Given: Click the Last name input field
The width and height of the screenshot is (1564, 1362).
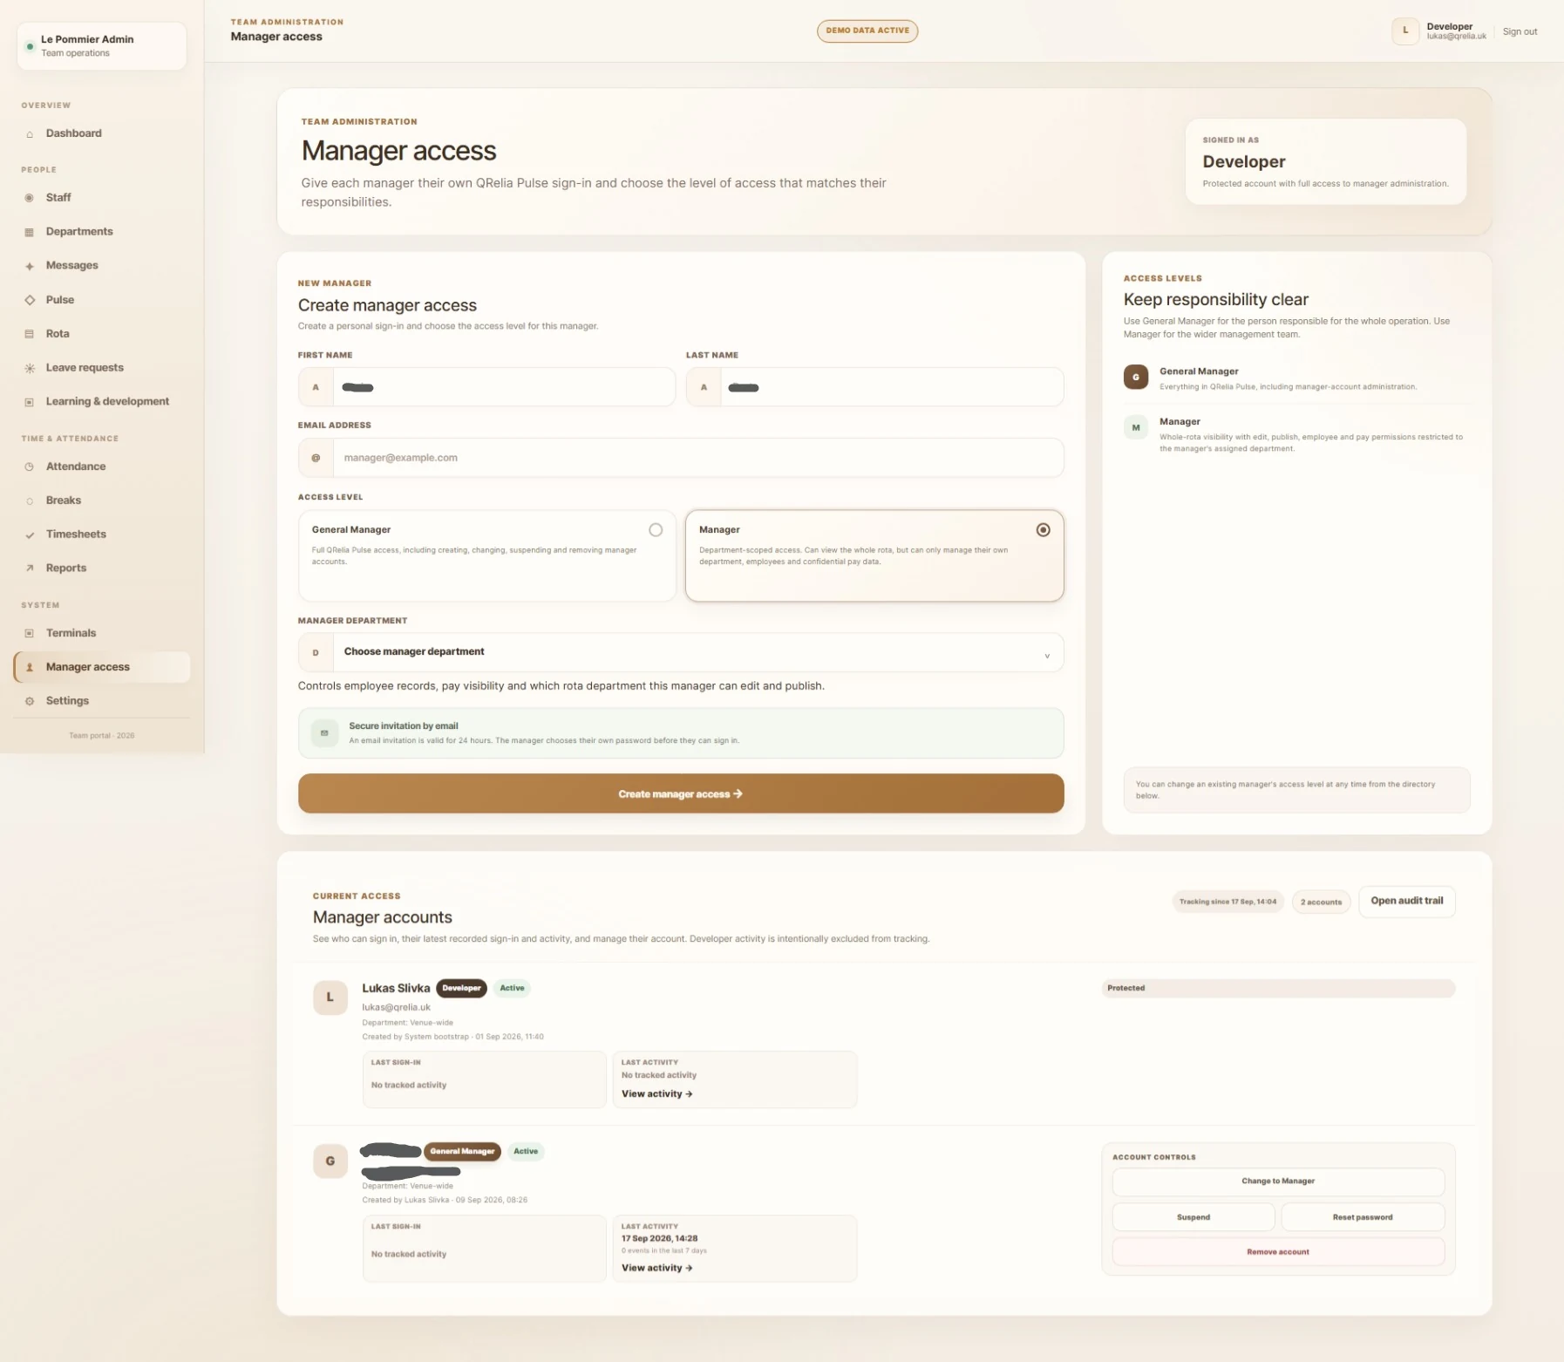Looking at the screenshot, I should click(874, 387).
